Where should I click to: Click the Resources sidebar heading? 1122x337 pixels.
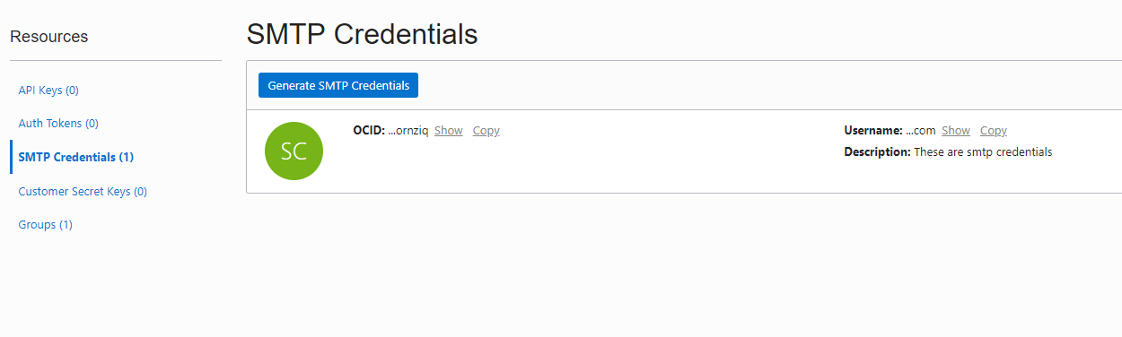tap(49, 37)
